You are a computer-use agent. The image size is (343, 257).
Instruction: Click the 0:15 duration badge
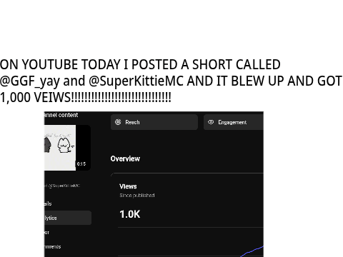tap(81, 164)
